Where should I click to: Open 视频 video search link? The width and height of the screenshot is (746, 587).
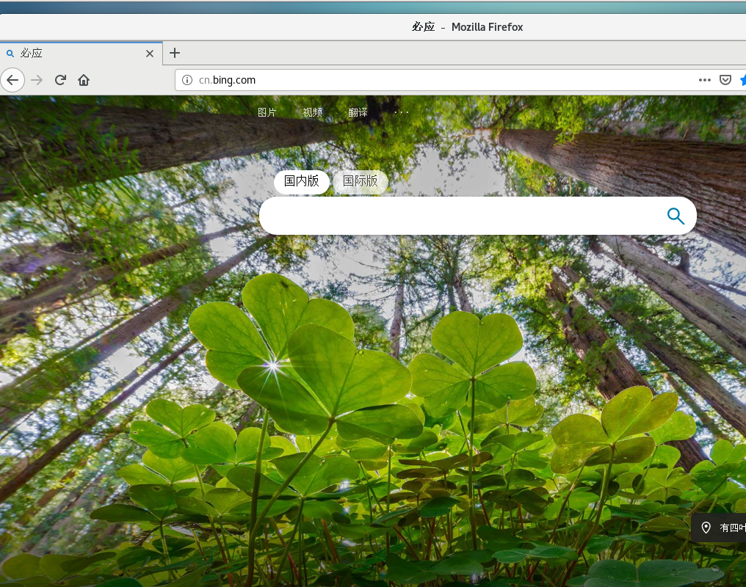coord(313,112)
